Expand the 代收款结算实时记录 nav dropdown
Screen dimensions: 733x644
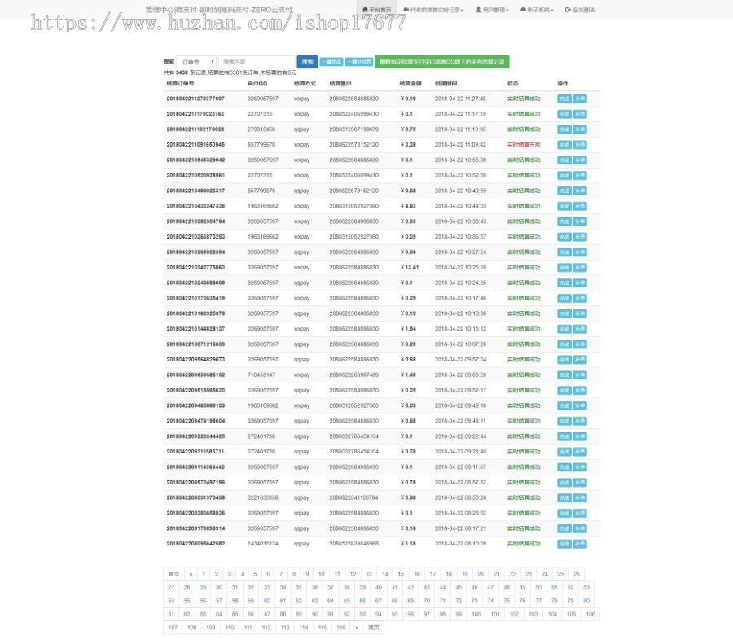click(x=433, y=9)
